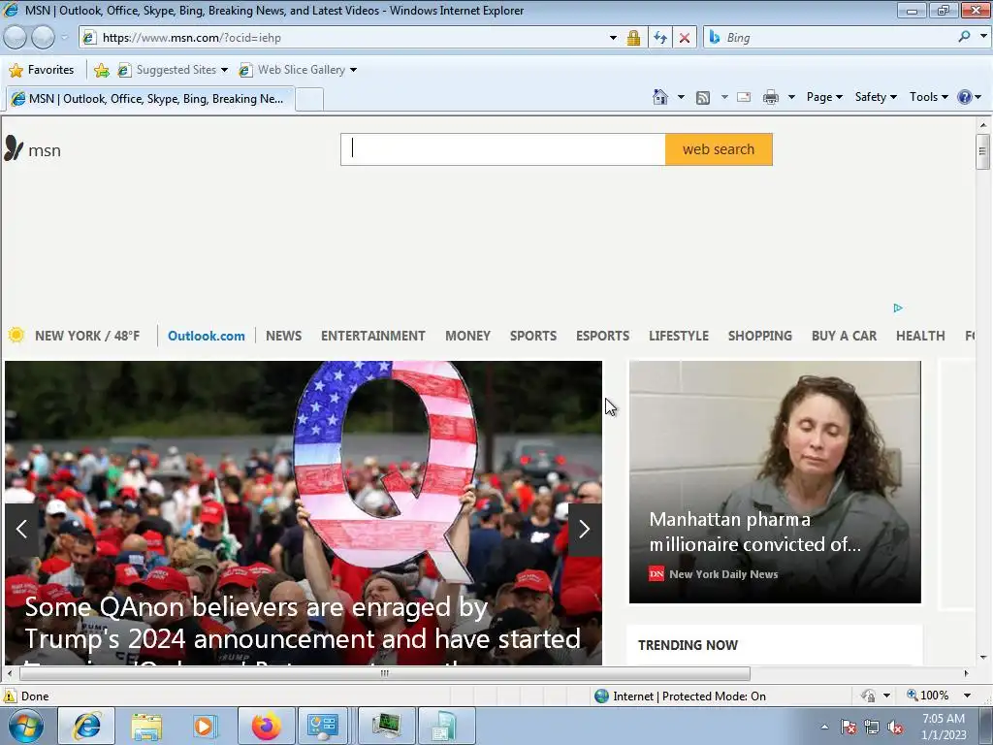Click the Home toolbar icon
The width and height of the screenshot is (993, 745).
click(x=659, y=97)
